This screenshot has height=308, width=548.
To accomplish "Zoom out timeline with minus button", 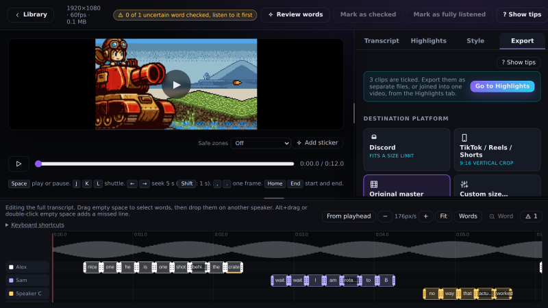I will (x=385, y=216).
